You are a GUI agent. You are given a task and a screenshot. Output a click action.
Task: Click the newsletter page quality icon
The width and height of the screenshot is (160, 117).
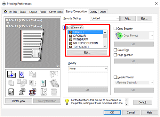(11, 92)
